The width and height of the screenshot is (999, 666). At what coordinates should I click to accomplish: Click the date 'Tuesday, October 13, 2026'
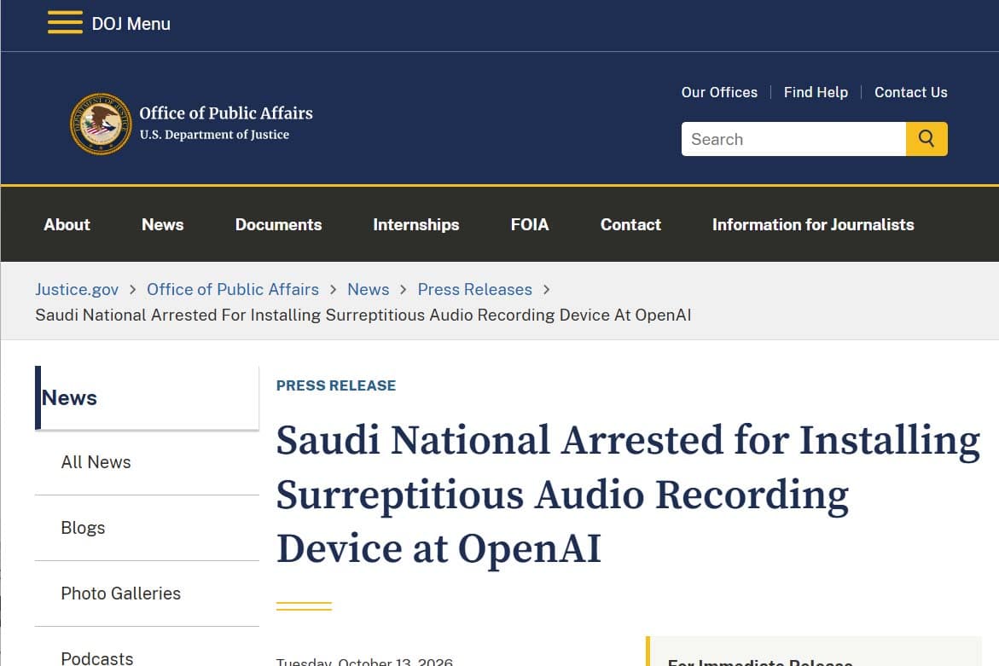point(364,662)
